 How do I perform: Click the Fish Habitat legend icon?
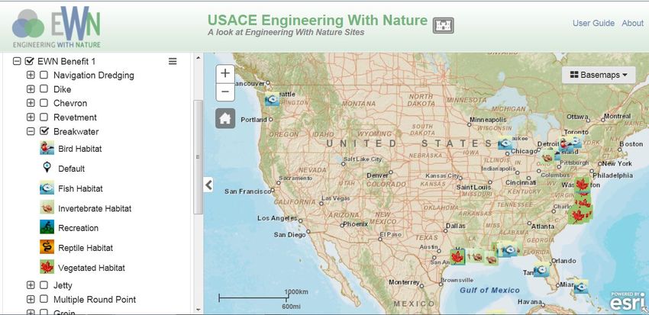click(x=47, y=188)
